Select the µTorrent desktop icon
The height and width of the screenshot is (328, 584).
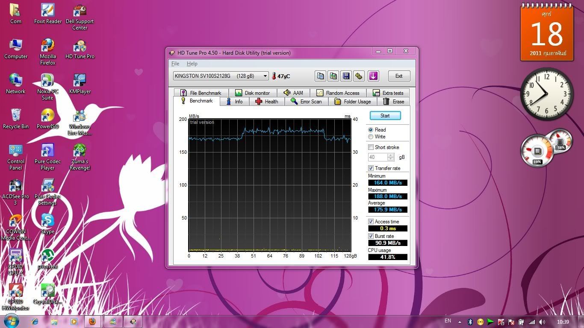pyautogui.click(x=47, y=259)
